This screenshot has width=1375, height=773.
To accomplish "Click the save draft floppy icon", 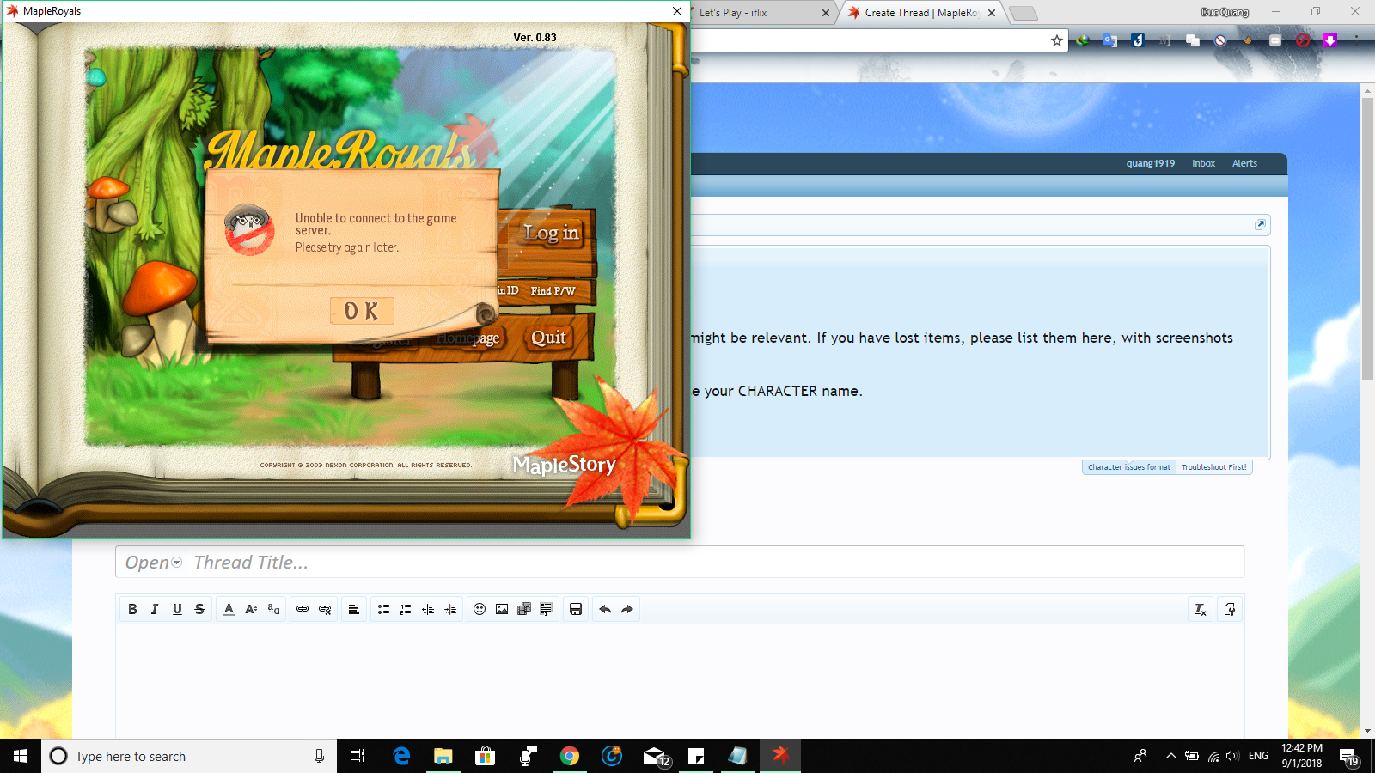I will (576, 609).
